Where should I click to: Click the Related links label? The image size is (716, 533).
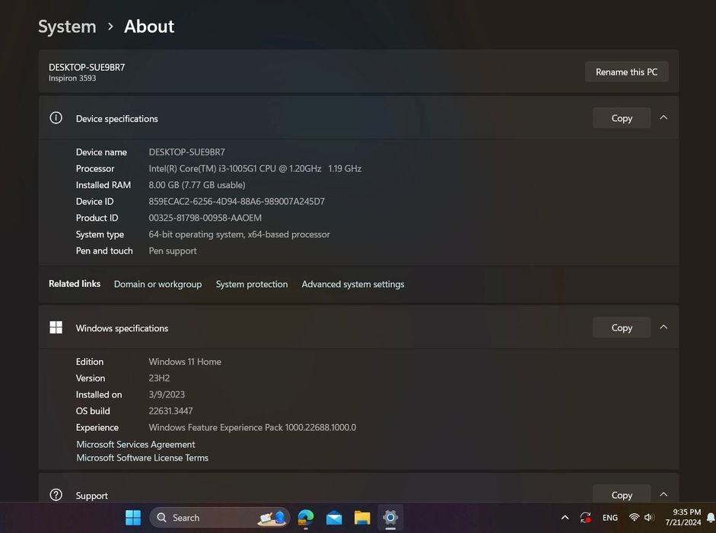pos(75,283)
